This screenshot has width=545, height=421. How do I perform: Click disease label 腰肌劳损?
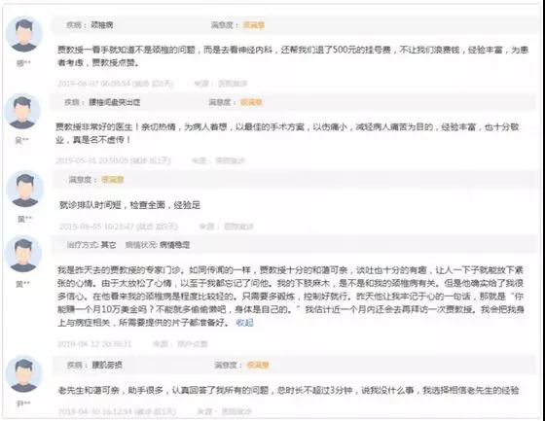(x=107, y=365)
